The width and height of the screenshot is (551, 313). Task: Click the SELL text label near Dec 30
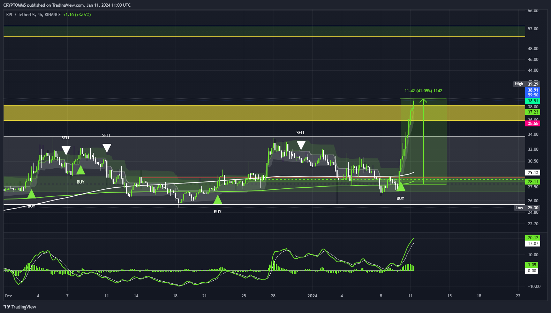(x=301, y=133)
